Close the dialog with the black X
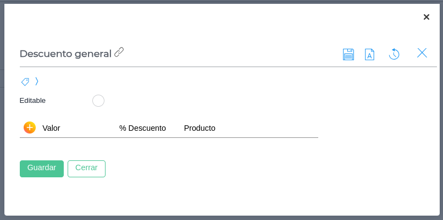 427,17
